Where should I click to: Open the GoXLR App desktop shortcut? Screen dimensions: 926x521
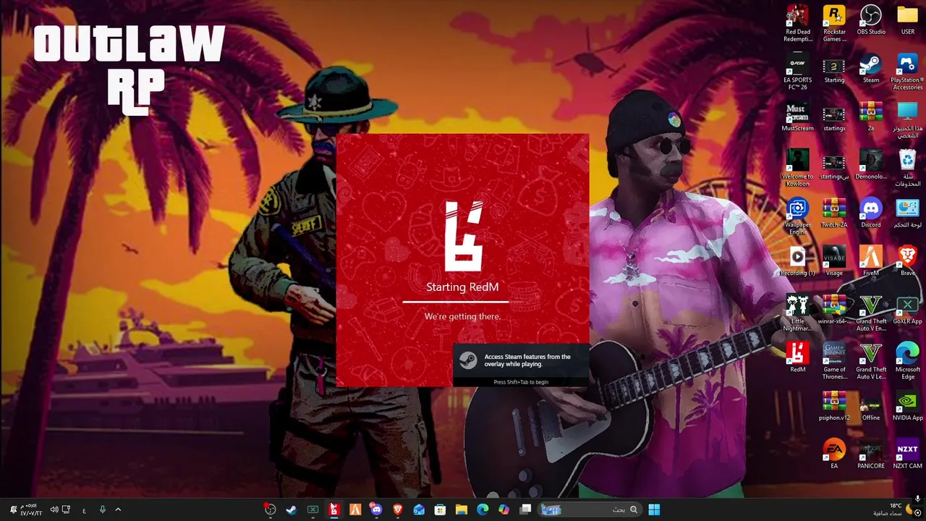pyautogui.click(x=907, y=310)
